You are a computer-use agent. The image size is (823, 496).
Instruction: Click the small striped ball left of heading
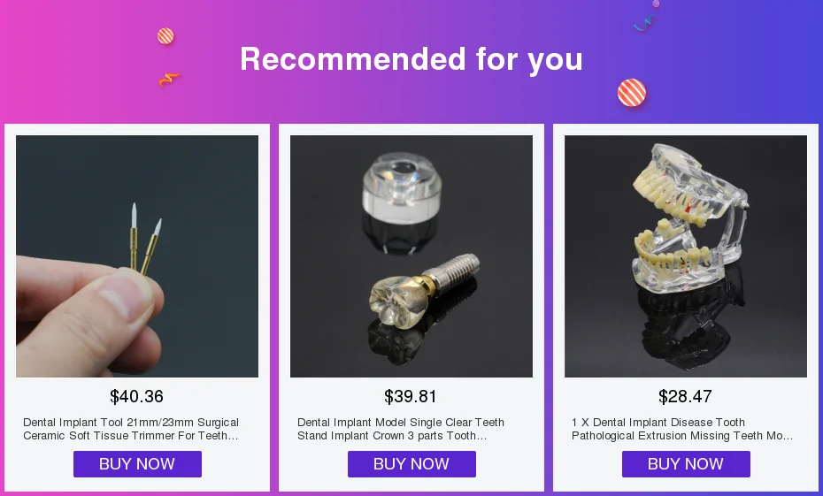165,36
